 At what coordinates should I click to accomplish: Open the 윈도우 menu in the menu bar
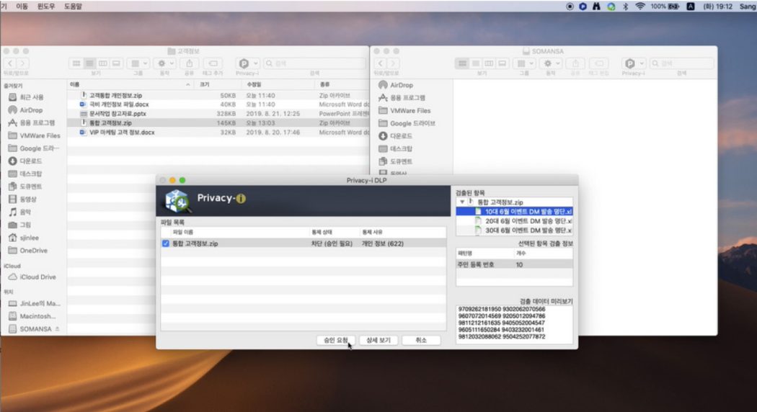46,6
